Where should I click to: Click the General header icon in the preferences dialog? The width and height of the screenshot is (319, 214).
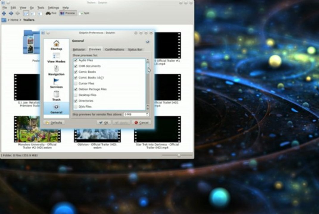click(147, 42)
